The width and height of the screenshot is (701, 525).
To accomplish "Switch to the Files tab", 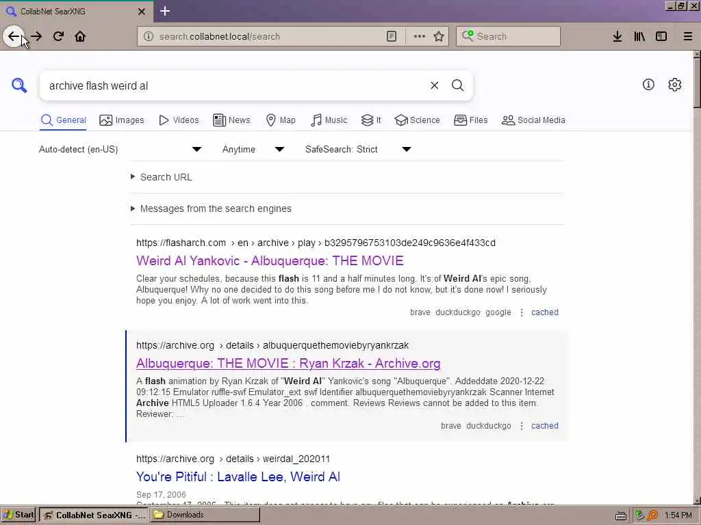I will click(471, 120).
